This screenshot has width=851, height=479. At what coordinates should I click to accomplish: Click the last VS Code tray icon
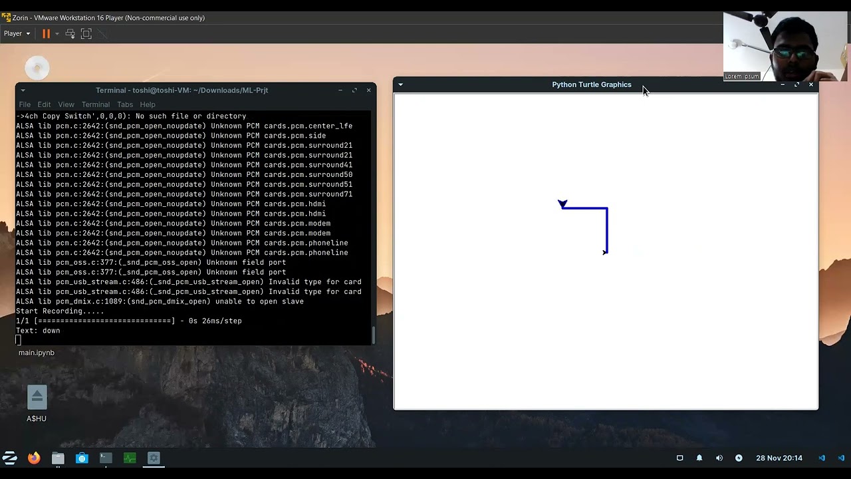(841, 458)
